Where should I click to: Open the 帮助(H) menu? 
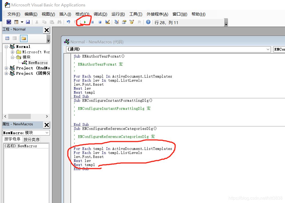[x=198, y=14]
